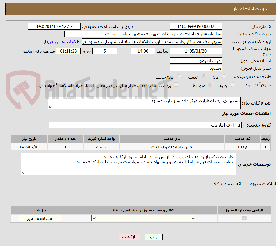Click the general need description textarea
The image size is (276, 246).
[144, 103]
